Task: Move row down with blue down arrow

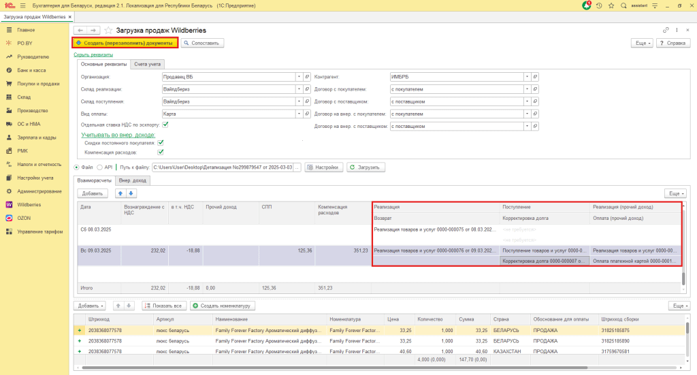Action: click(x=132, y=194)
